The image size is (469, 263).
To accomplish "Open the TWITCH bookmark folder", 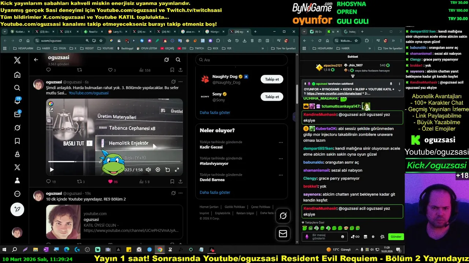I will (197, 48).
